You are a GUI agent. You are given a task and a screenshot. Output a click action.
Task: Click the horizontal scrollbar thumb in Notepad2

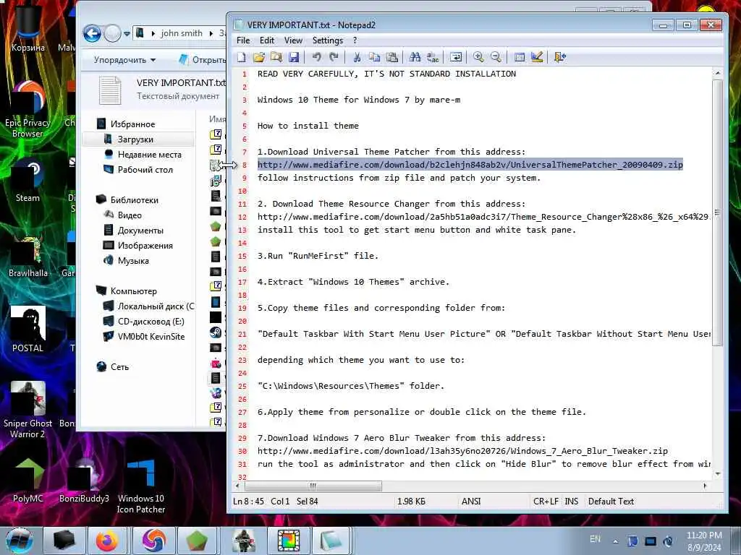point(313,486)
